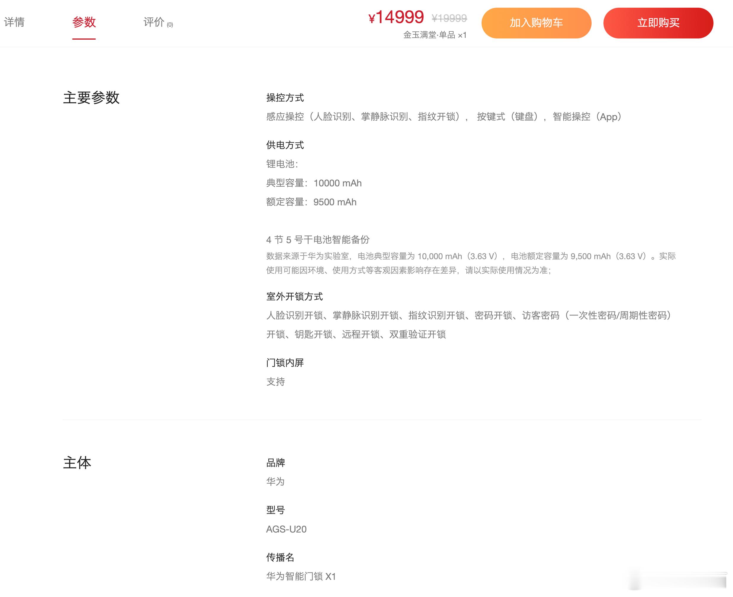
Task: Click the 主要参数 section heading
Action: pos(91,98)
